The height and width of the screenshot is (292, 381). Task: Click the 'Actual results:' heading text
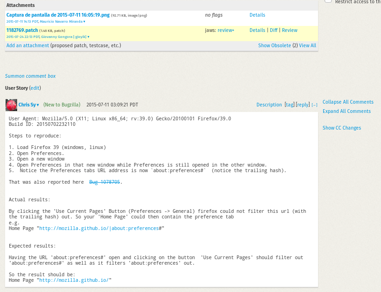coord(30,199)
